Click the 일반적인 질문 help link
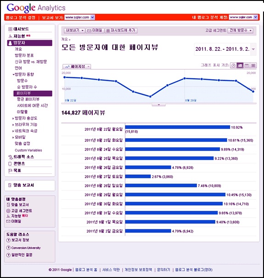The height and width of the screenshot is (278, 264). point(22,255)
